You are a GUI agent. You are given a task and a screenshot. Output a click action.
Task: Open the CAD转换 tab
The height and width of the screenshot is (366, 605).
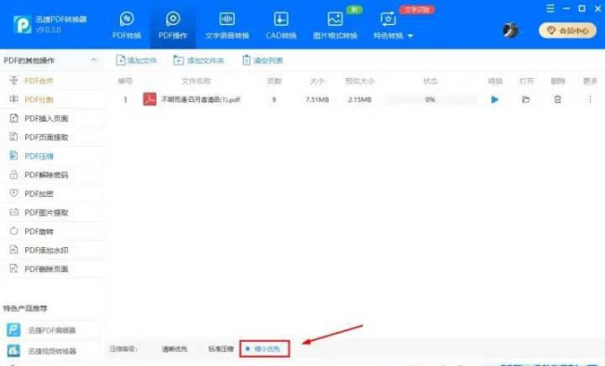[x=280, y=25]
